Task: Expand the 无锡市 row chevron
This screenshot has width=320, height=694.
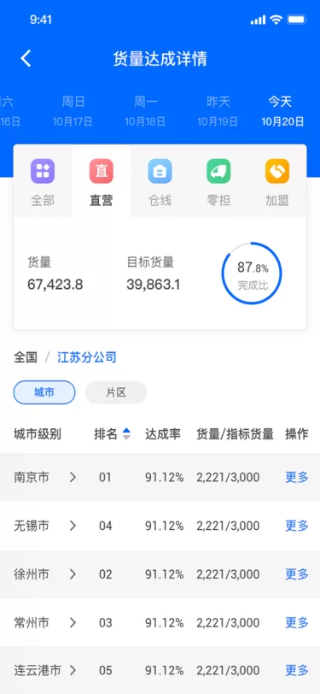Action: tap(73, 526)
